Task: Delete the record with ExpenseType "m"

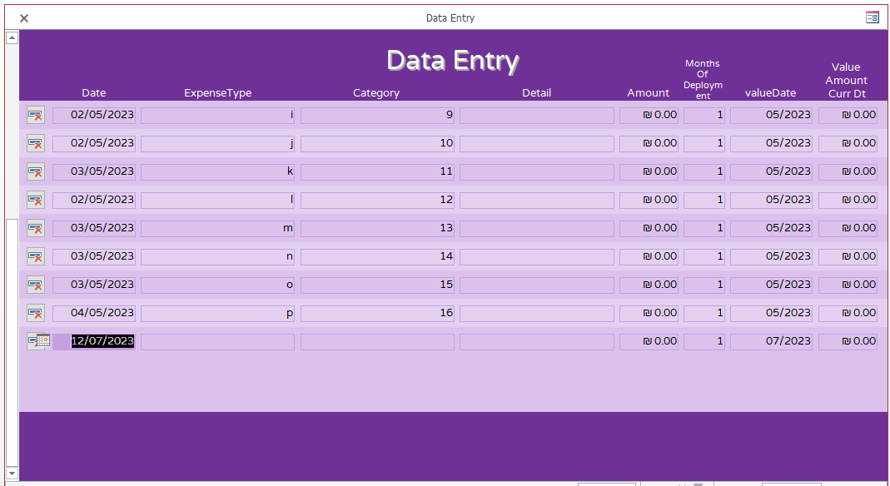Action: (37, 228)
